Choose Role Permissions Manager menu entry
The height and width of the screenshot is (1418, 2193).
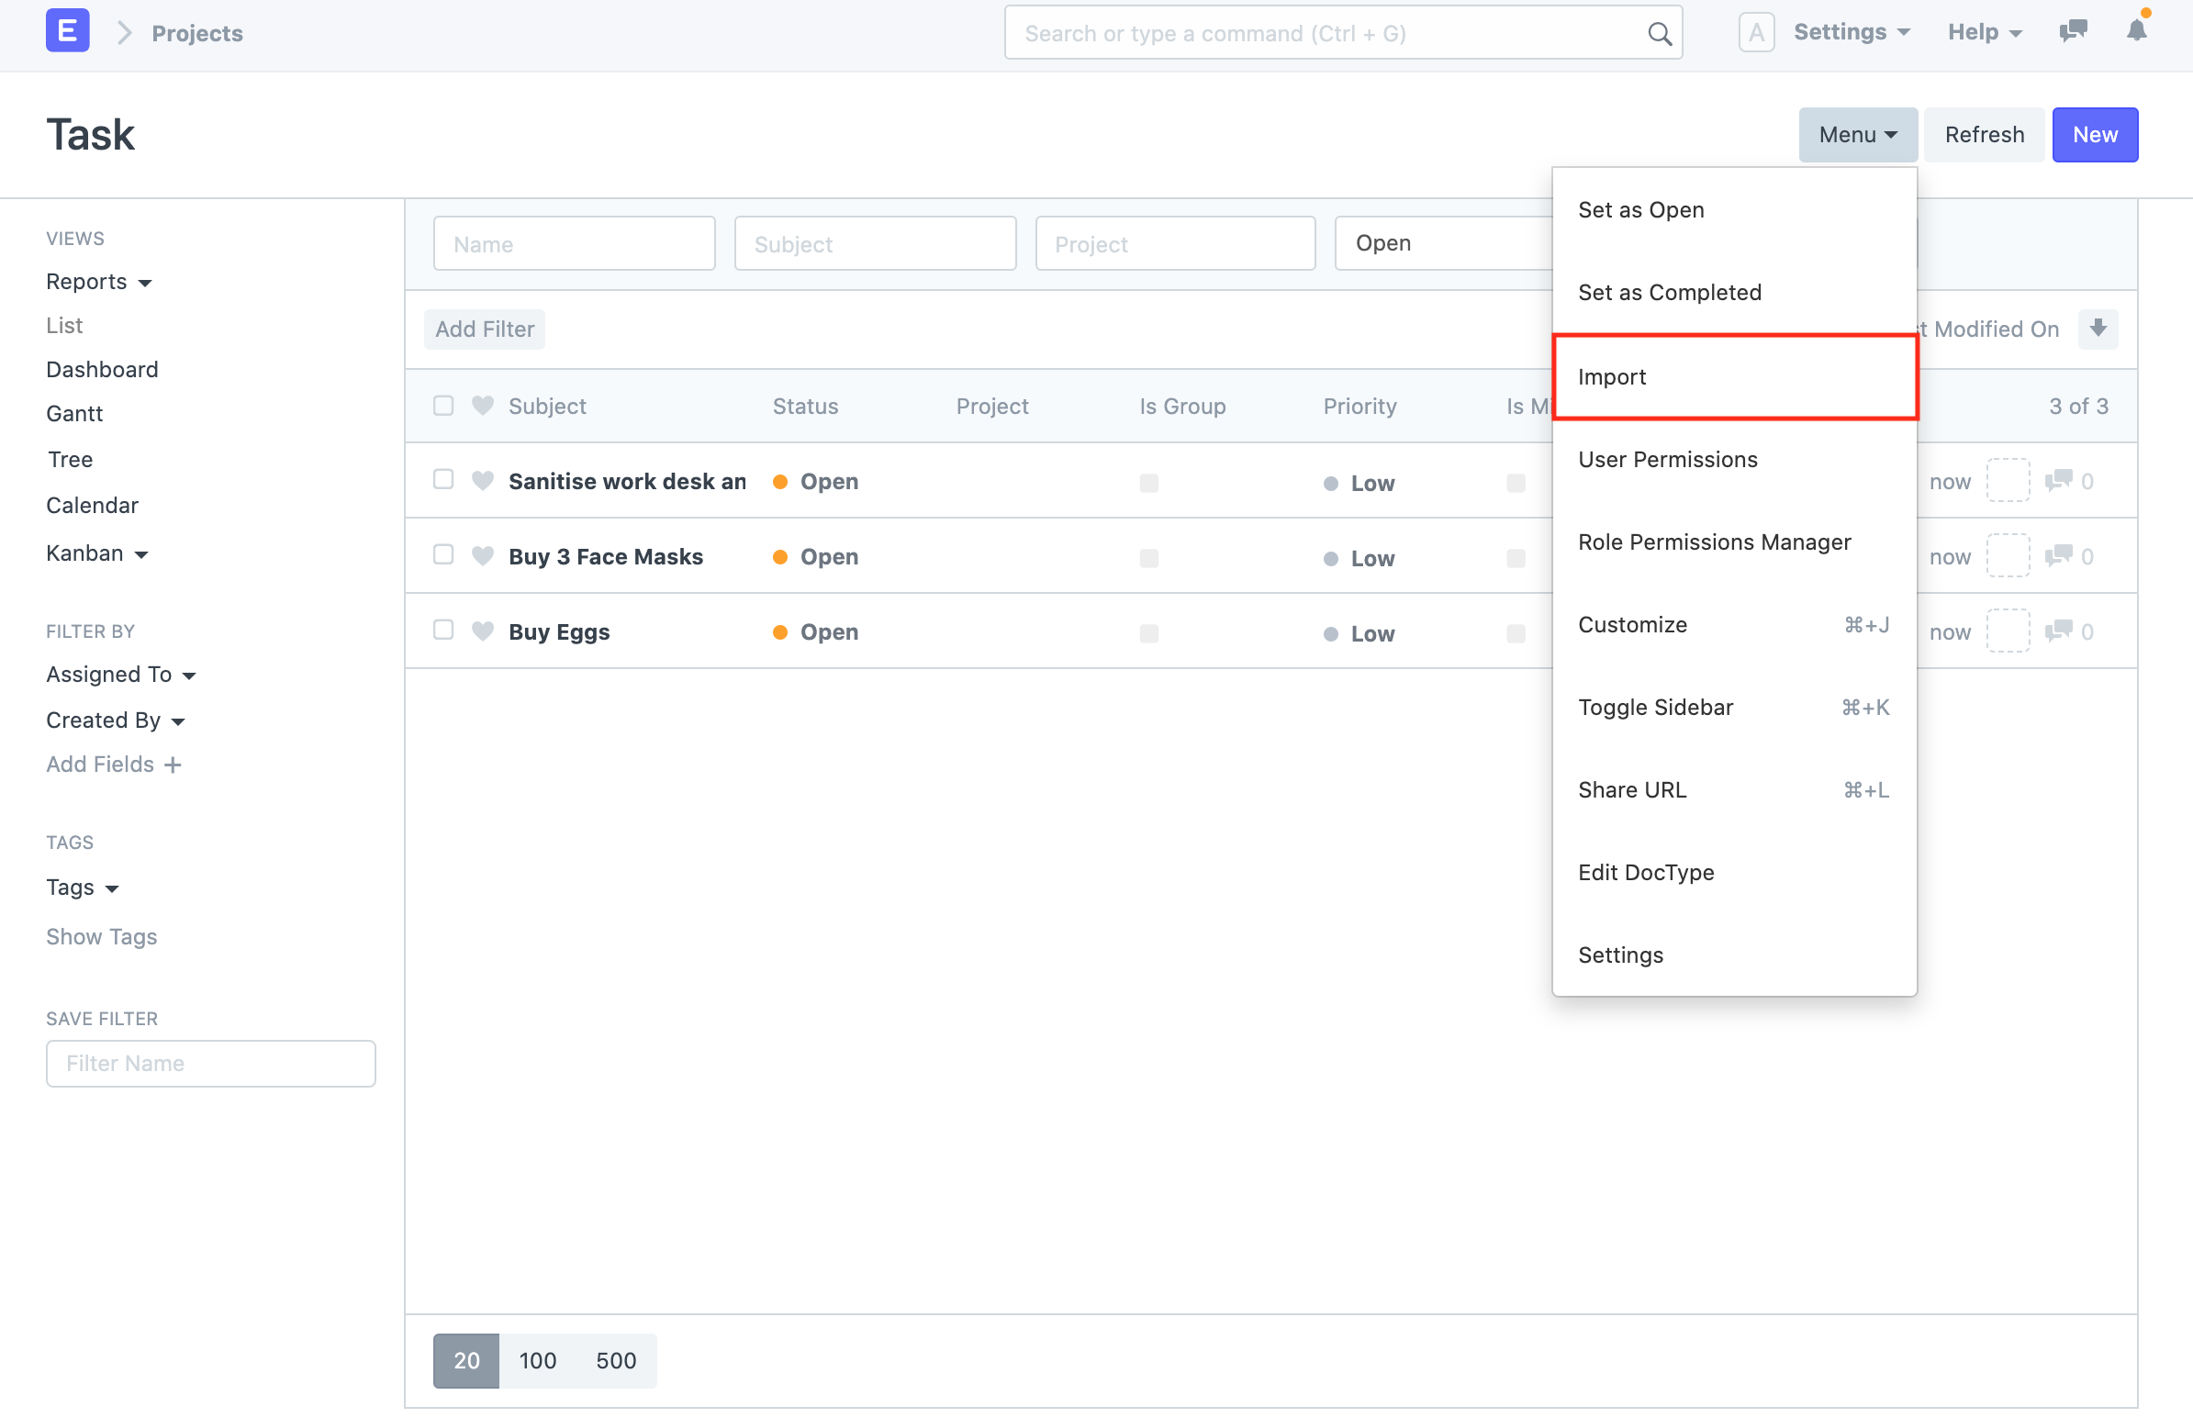click(x=1714, y=542)
